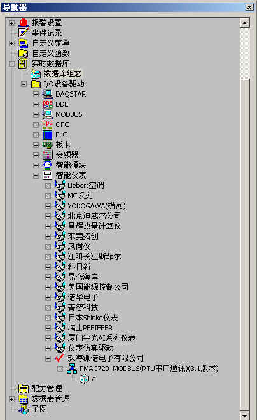Click the blue PLC rack icon
The height and width of the screenshot is (420, 257).
(x=48, y=135)
